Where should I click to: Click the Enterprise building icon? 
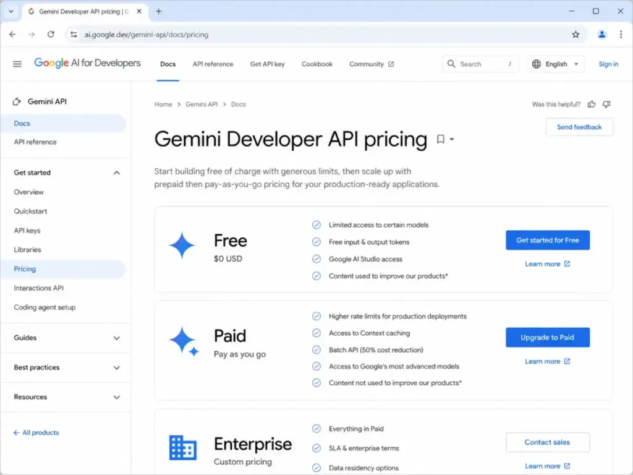pyautogui.click(x=182, y=448)
